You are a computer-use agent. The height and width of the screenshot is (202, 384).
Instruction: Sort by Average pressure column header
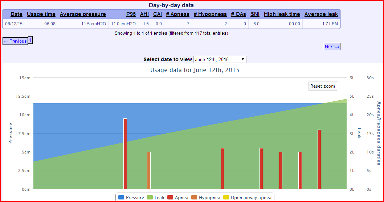[x=83, y=14]
